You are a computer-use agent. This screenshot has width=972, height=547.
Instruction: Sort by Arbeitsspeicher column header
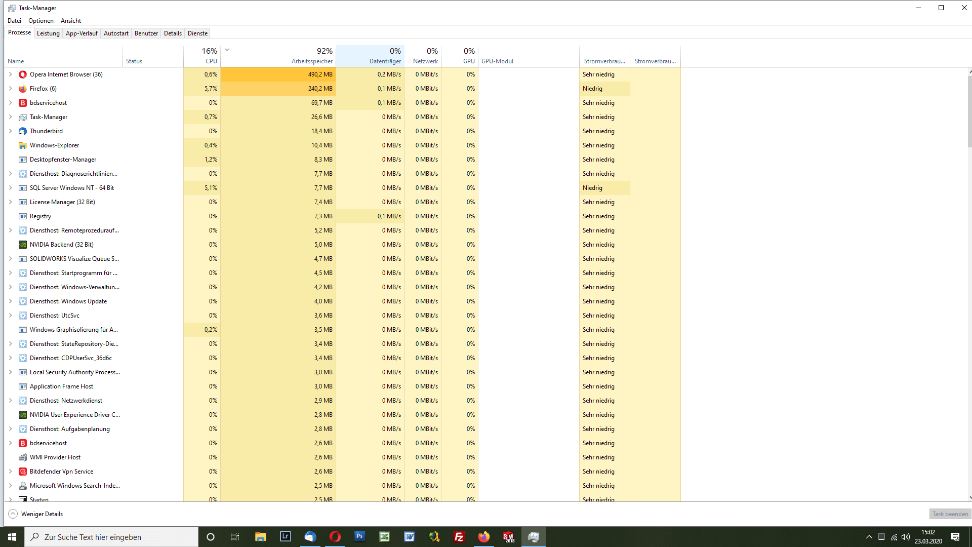pos(311,61)
